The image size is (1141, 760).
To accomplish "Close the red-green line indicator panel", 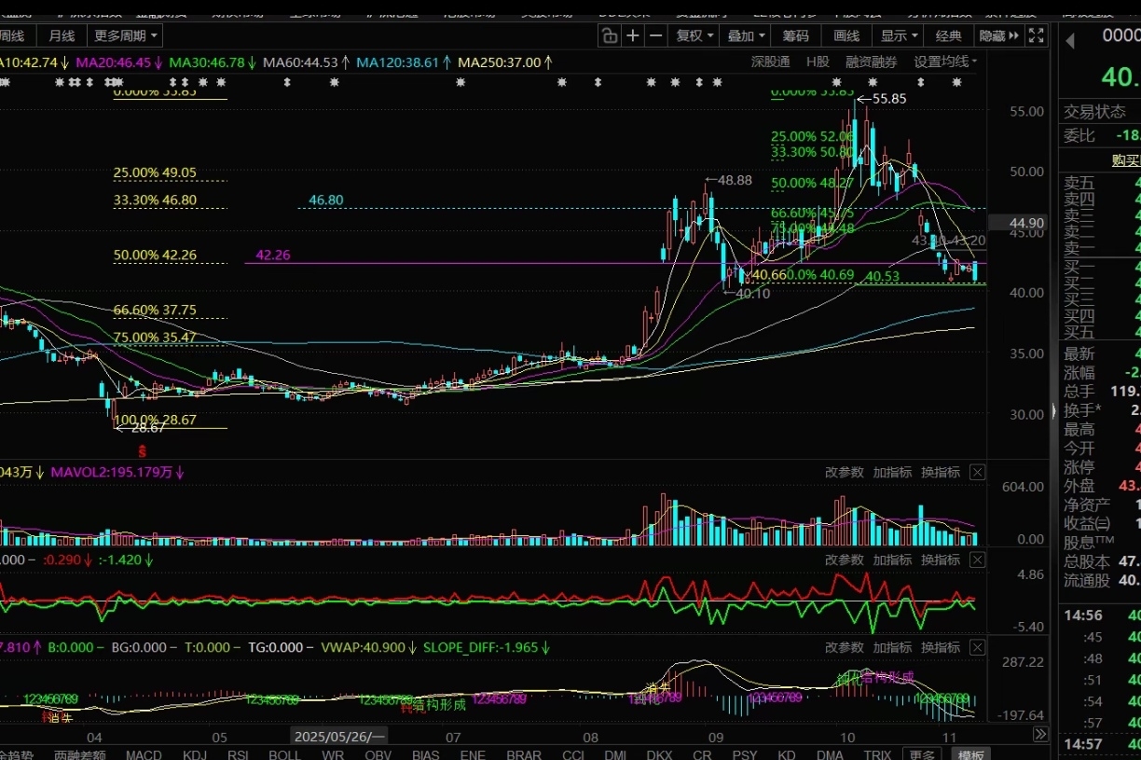I will (977, 560).
